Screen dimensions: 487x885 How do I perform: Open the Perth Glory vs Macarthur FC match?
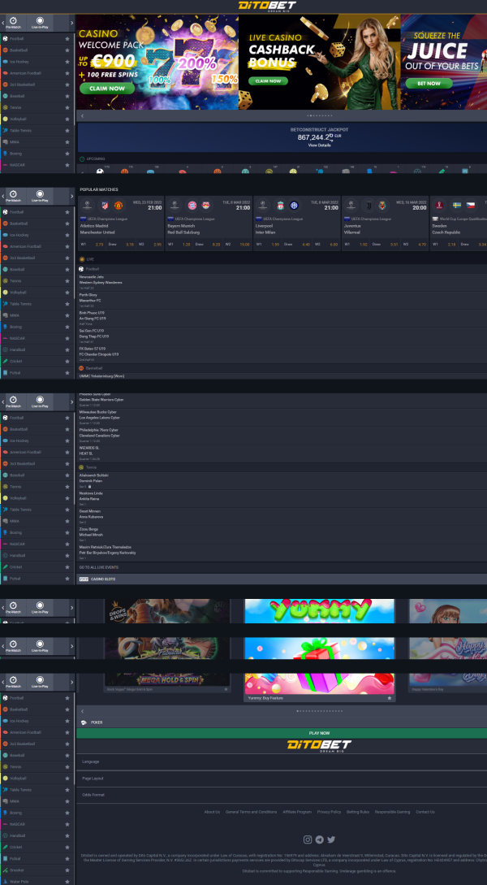pyautogui.click(x=282, y=300)
